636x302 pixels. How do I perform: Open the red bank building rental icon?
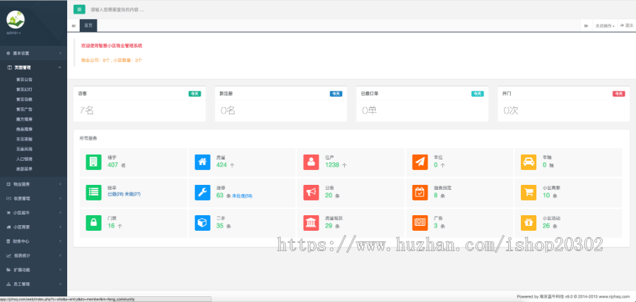[x=311, y=223]
